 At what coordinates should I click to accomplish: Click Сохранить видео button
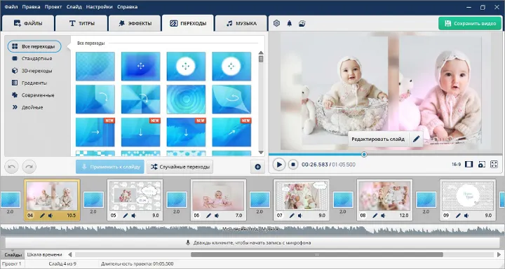pos(470,24)
